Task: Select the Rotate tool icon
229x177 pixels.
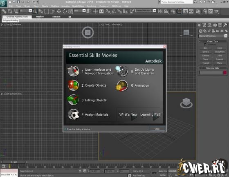Action: (x=65, y=11)
